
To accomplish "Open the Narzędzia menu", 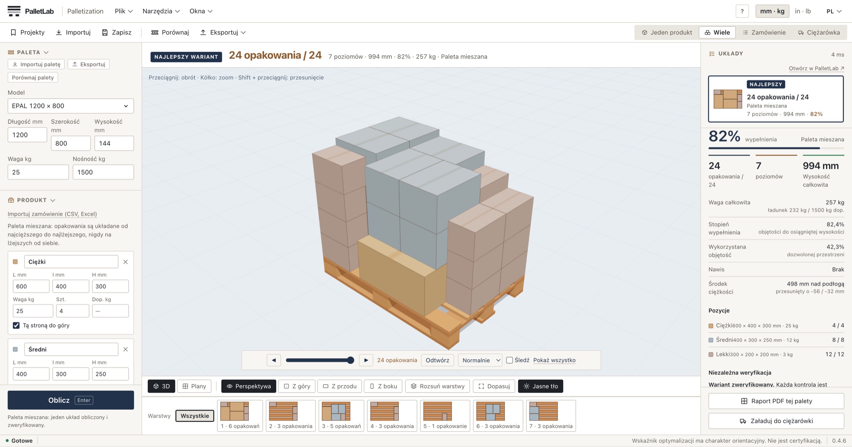I will 161,11.
